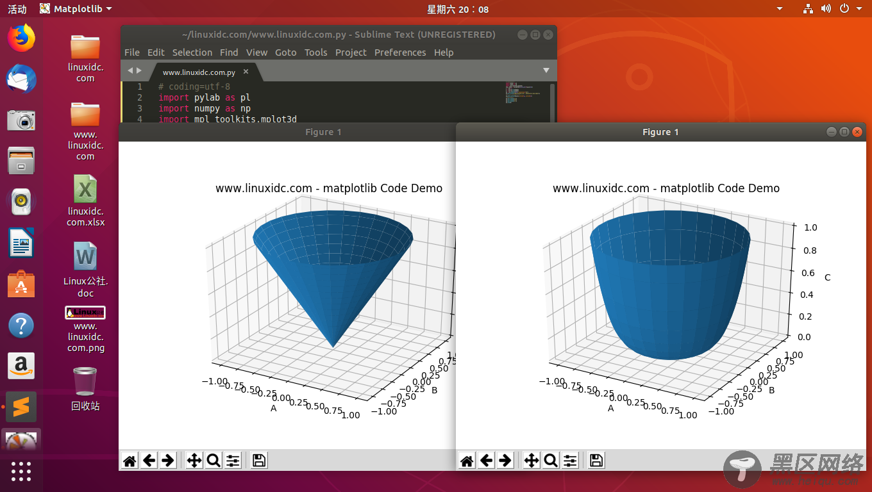Click code line 'import pylab as pl'

[x=205, y=97]
